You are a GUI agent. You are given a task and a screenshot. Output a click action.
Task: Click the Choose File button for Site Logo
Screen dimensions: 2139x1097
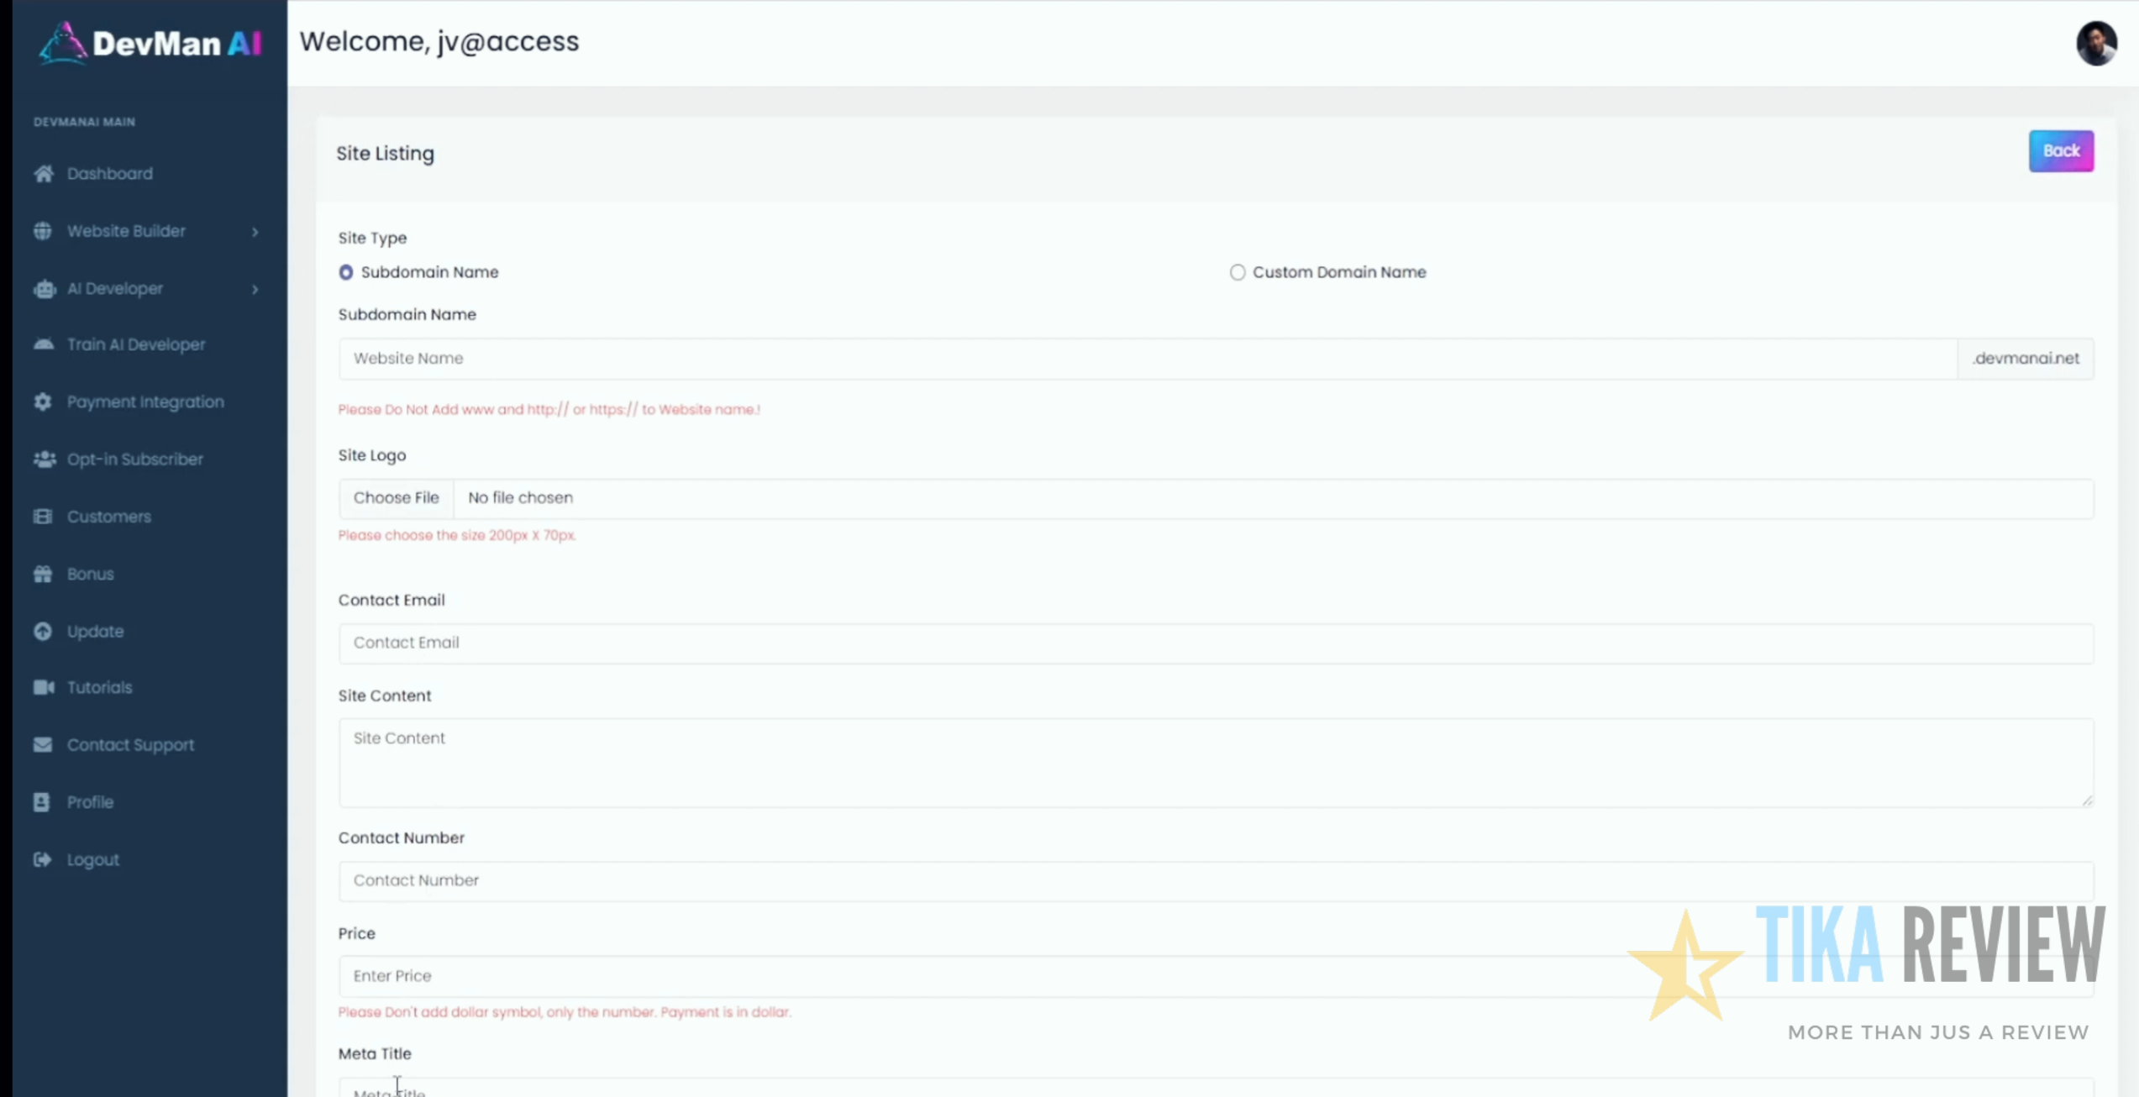click(x=396, y=498)
